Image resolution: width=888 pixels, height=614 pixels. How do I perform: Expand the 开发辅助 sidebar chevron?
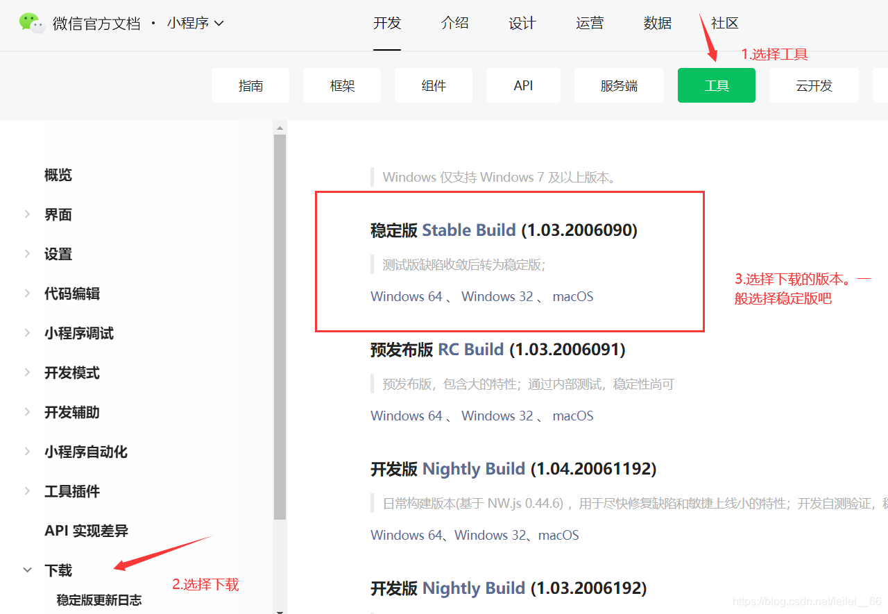click(x=28, y=412)
